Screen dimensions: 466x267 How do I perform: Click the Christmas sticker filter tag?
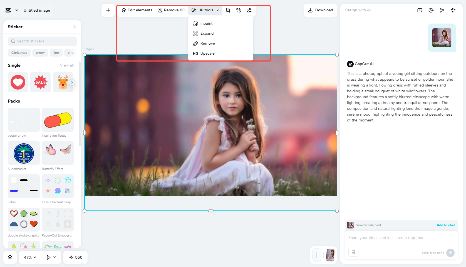pos(19,52)
